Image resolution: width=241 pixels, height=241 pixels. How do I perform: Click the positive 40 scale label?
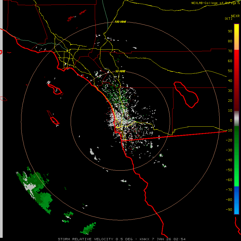(x=230, y=81)
